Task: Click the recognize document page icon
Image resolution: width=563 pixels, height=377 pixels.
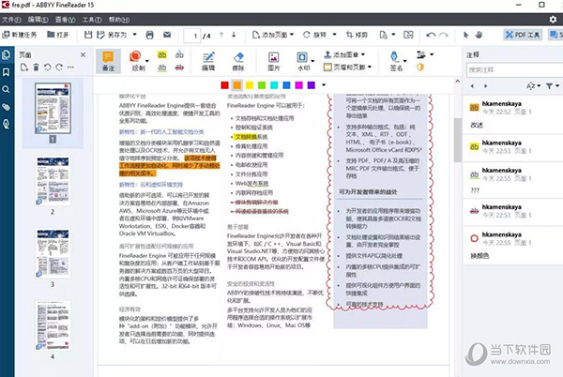Action: [384, 35]
